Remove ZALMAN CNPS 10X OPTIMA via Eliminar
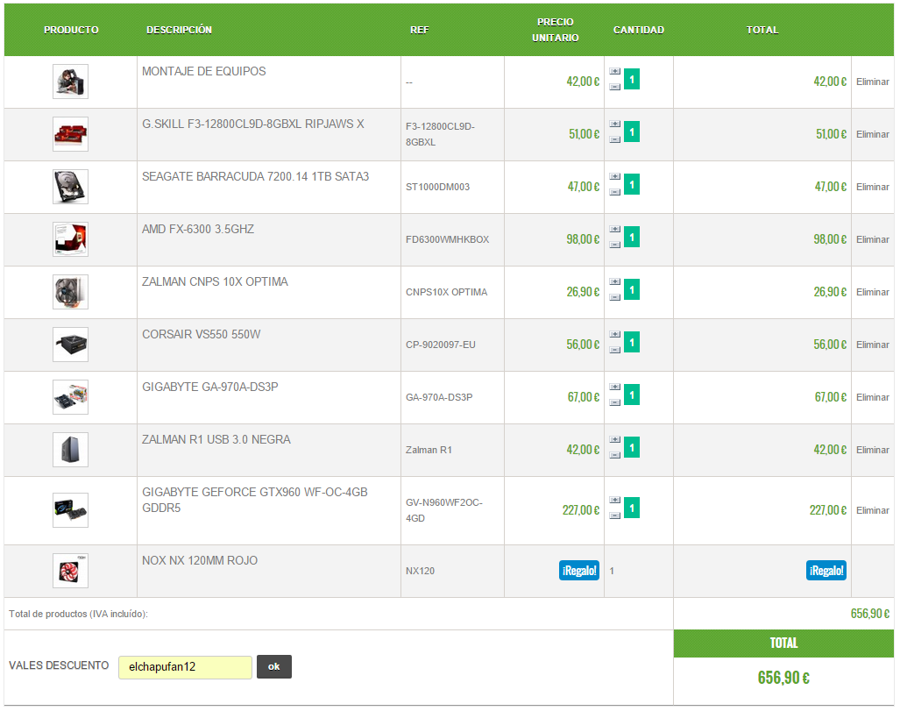Screen dimensions: 900x711 pos(873,292)
